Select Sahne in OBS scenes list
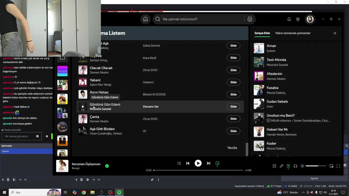 point(26,151)
